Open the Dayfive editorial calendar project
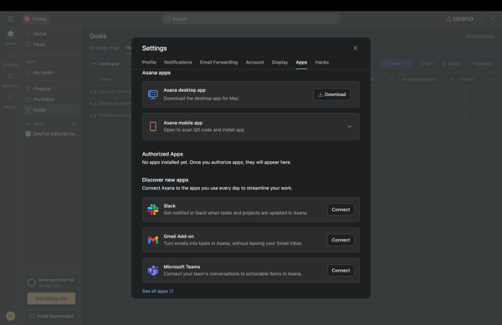 [51, 134]
